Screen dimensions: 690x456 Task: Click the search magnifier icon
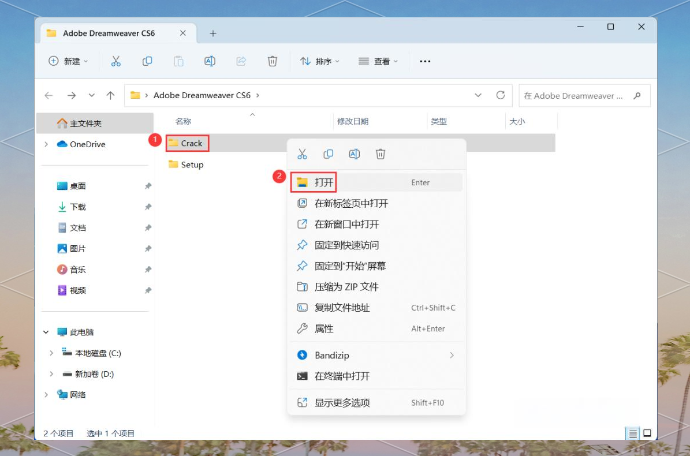click(x=637, y=95)
